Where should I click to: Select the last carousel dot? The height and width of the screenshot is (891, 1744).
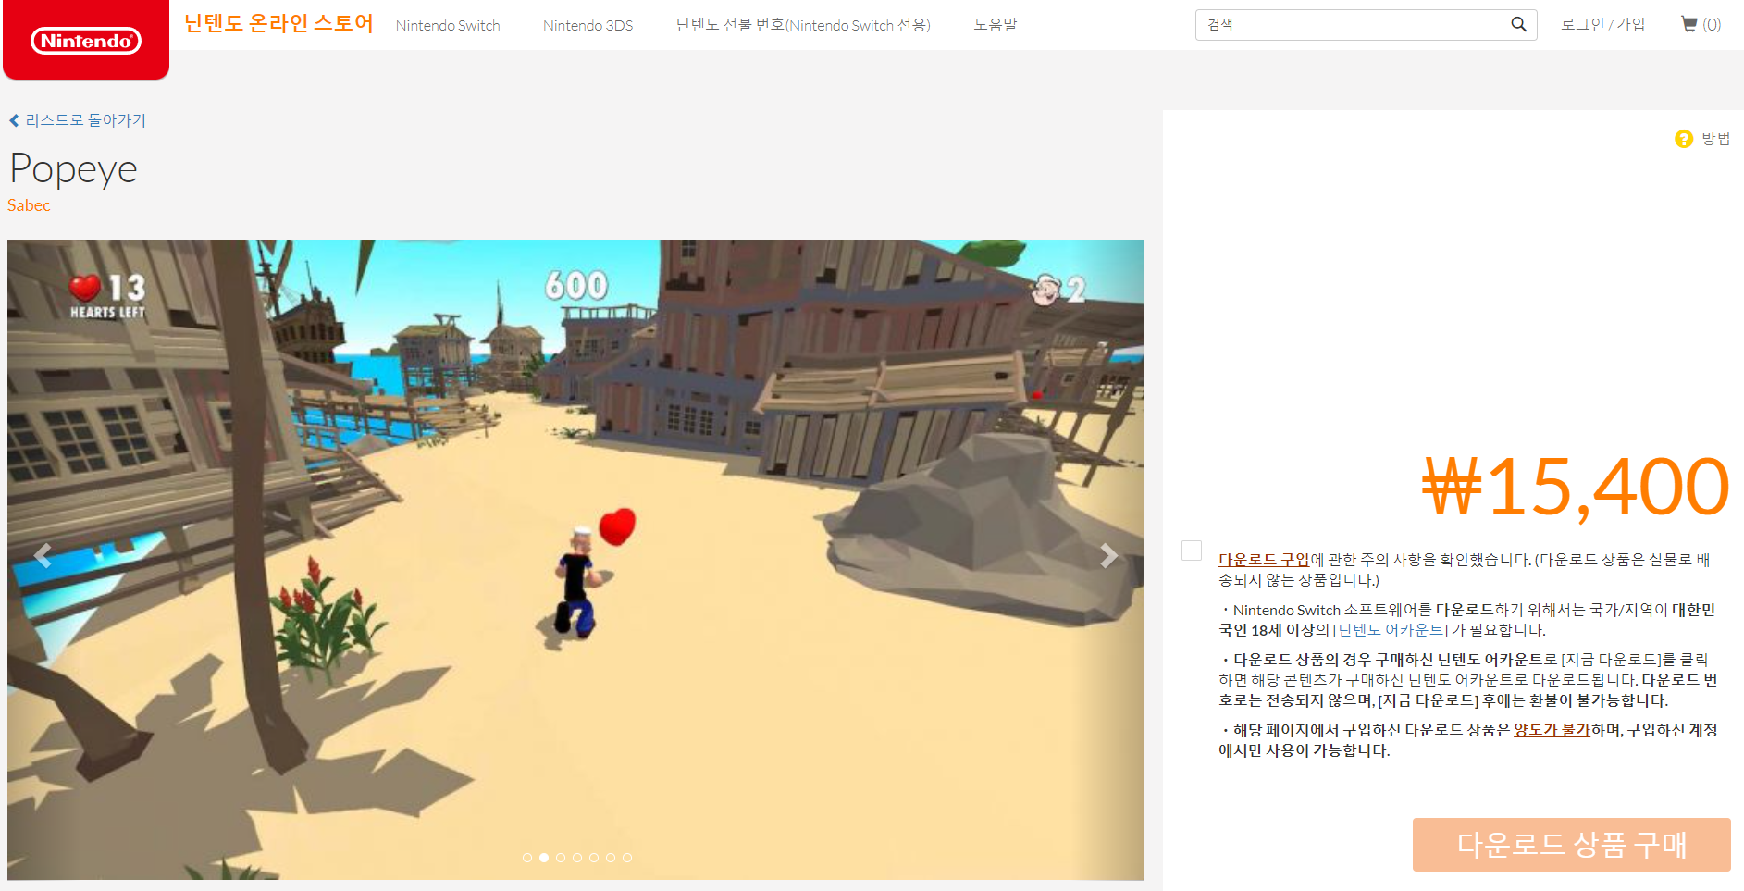click(x=627, y=858)
